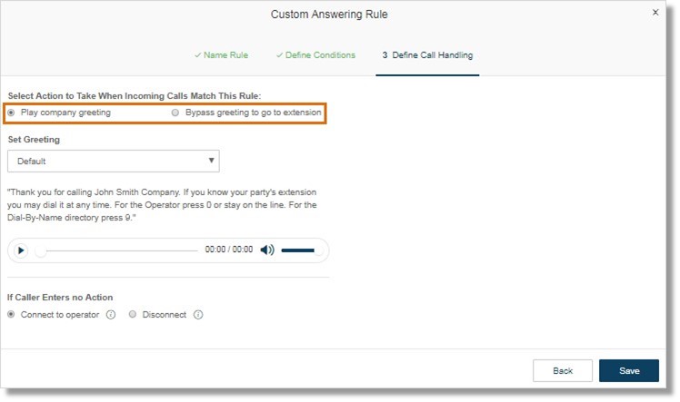The height and width of the screenshot is (402, 680).
Task: Open info icon next to Connect to operator
Action: 111,315
